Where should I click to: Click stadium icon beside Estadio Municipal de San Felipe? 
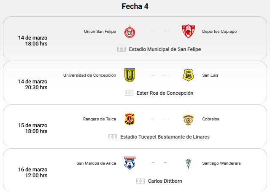point(121,49)
